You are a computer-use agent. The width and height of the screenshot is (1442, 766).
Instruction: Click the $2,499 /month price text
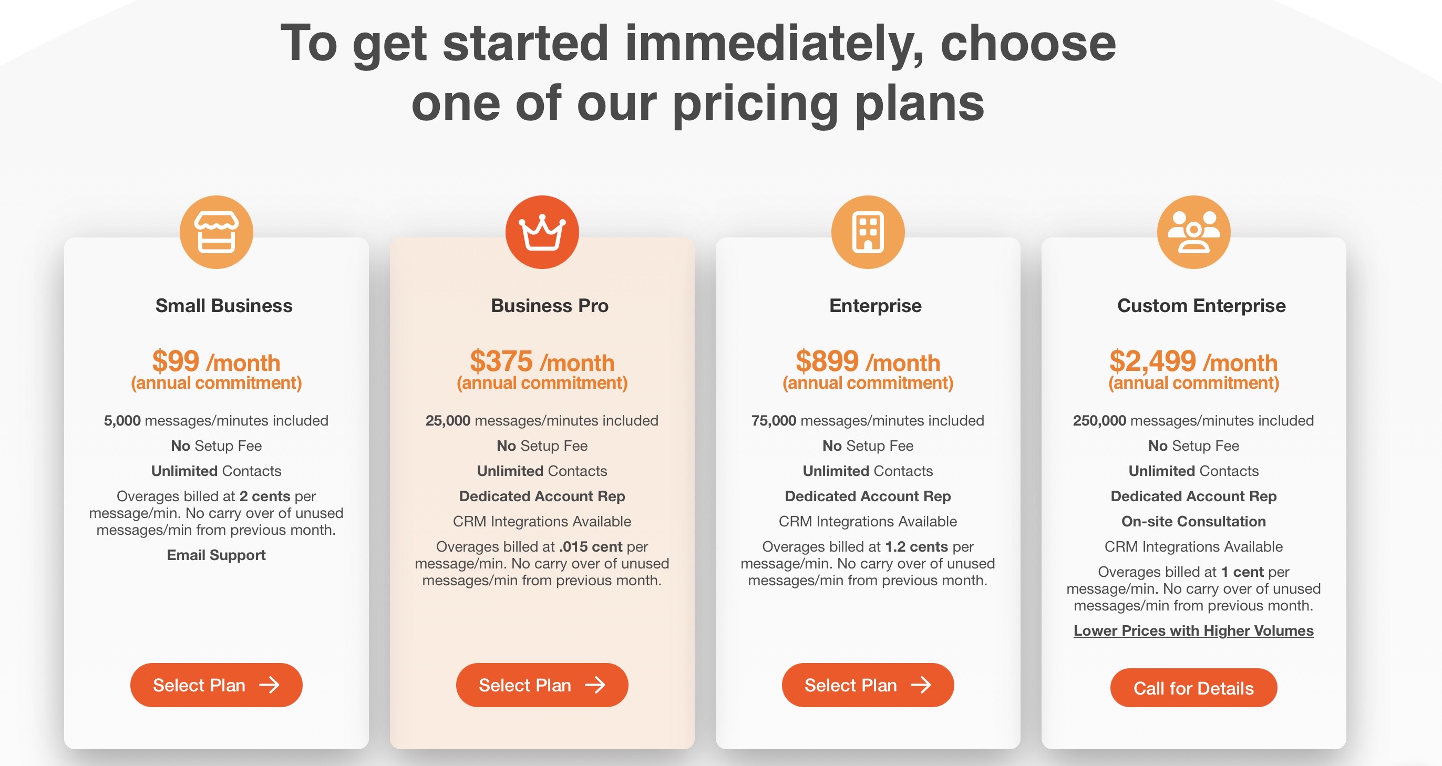(1194, 363)
